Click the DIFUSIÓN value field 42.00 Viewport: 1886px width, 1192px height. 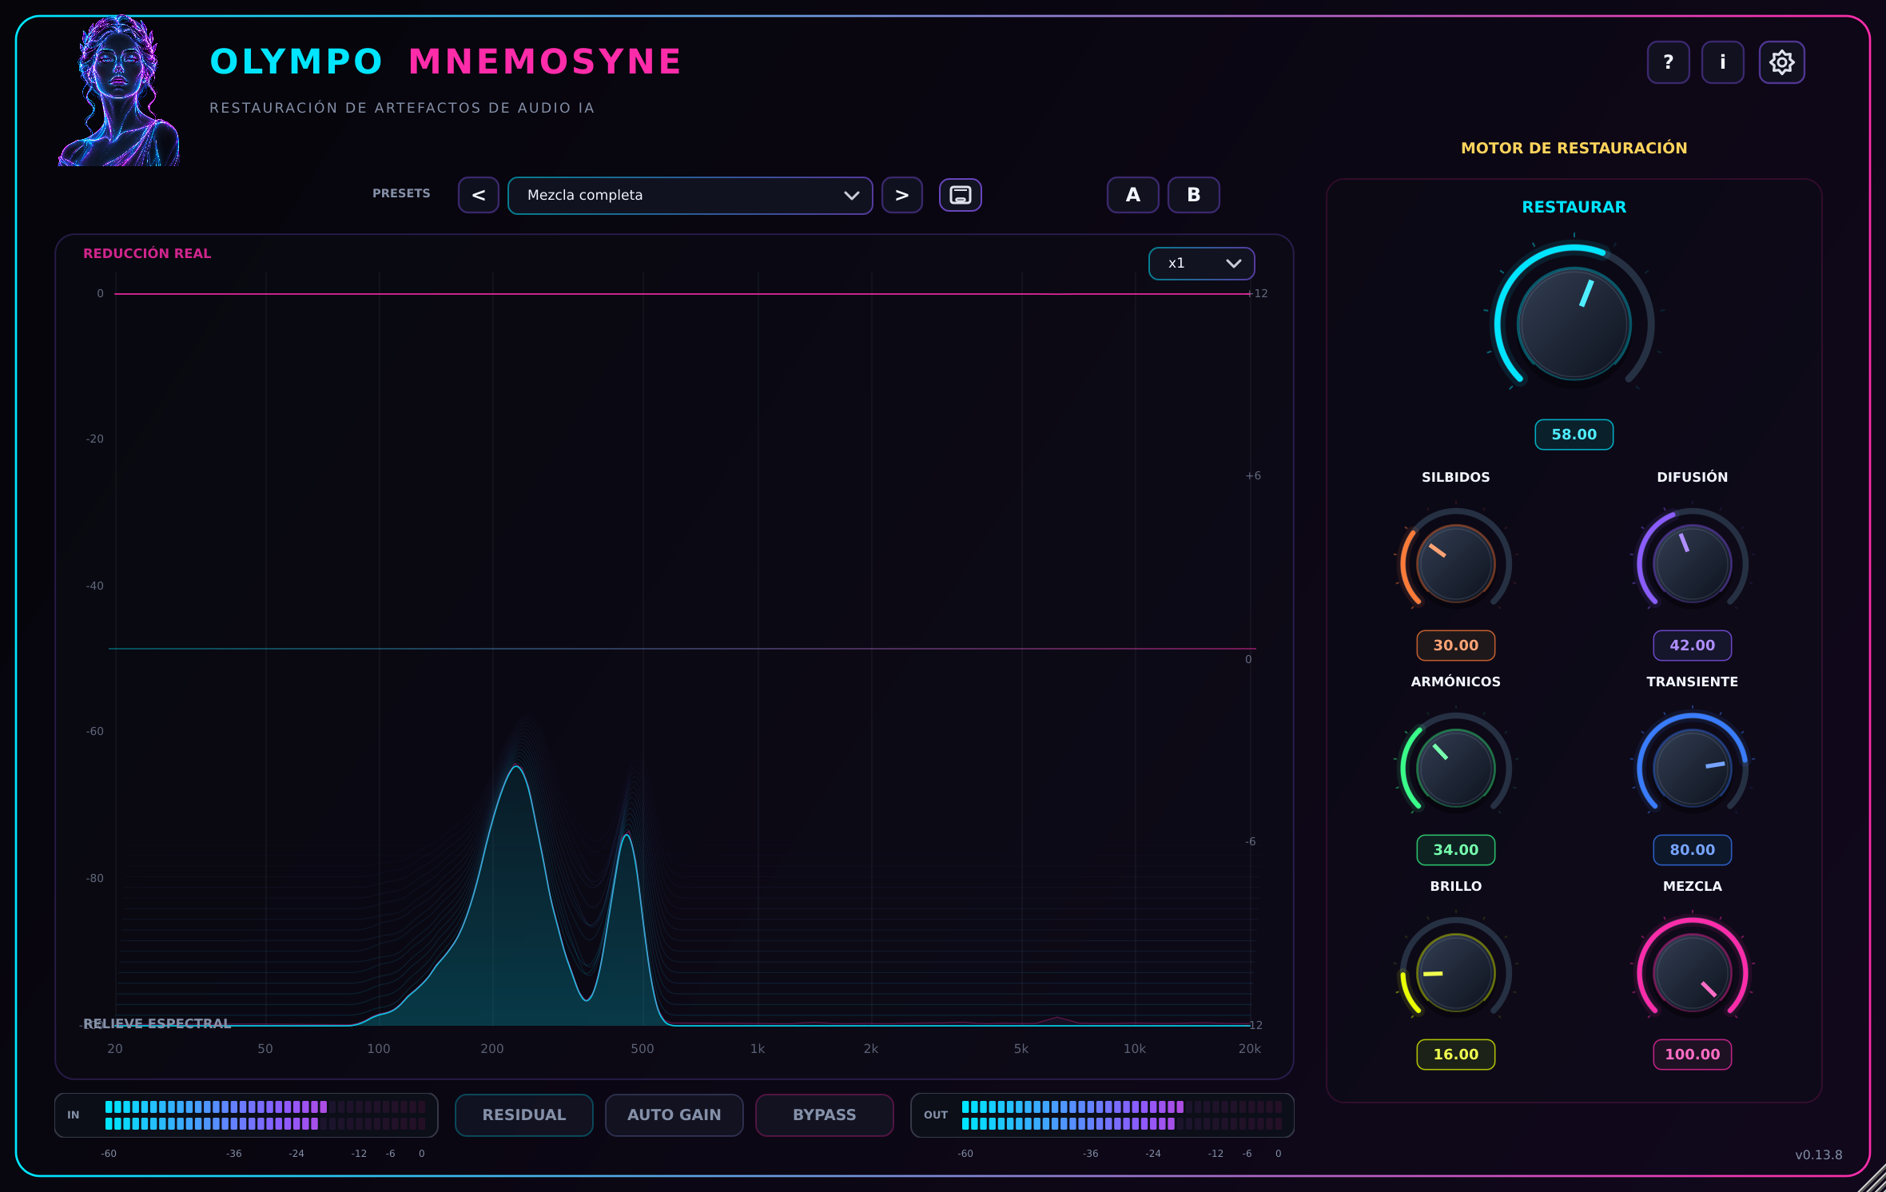(1692, 646)
